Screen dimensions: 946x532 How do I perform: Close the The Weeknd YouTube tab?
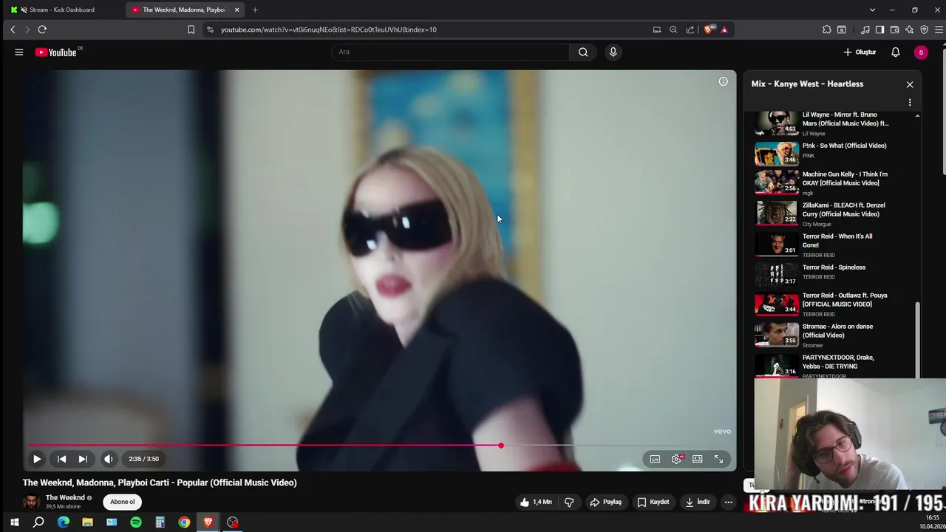click(x=236, y=10)
